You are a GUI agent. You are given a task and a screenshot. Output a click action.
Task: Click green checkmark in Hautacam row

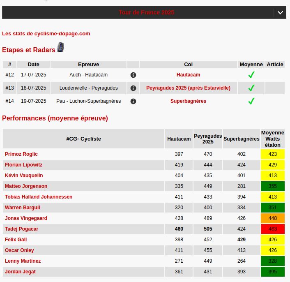[x=251, y=75]
